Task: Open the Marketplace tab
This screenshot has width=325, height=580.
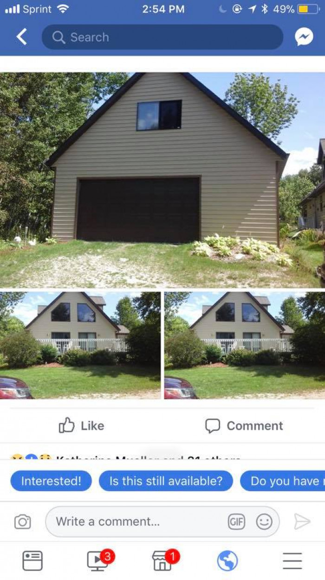Action: [163, 560]
